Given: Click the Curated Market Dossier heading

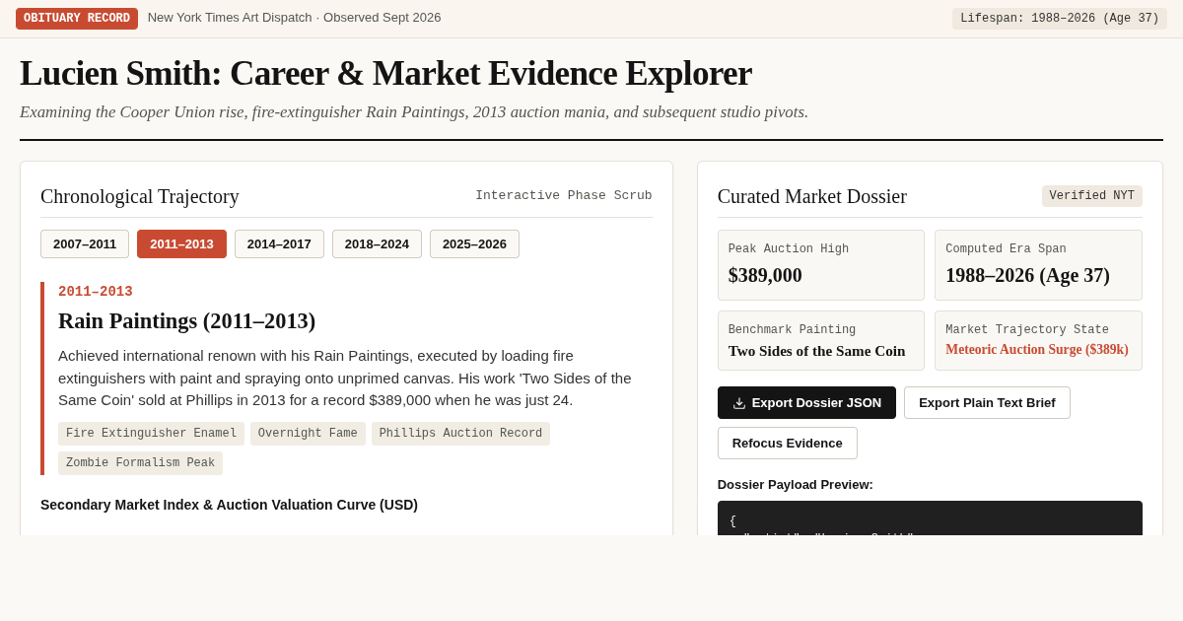Looking at the screenshot, I should (812, 196).
